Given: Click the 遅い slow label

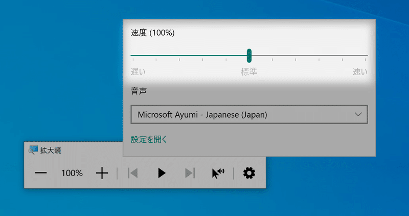Looking at the screenshot, I should coord(138,72).
